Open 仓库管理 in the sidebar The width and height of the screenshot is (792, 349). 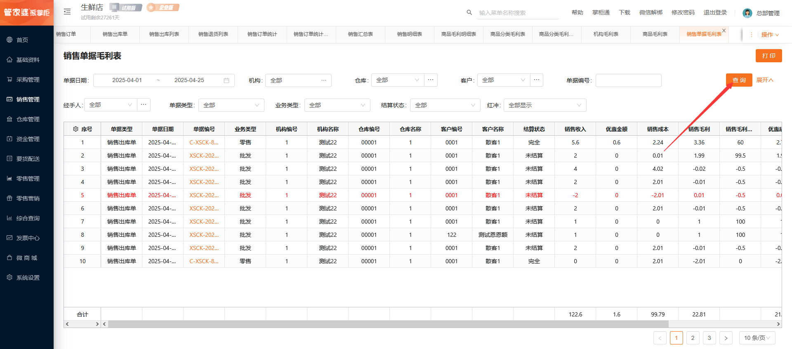tap(27, 119)
